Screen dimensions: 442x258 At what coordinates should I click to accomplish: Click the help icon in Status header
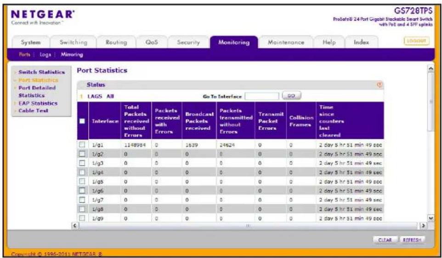pos(380,85)
